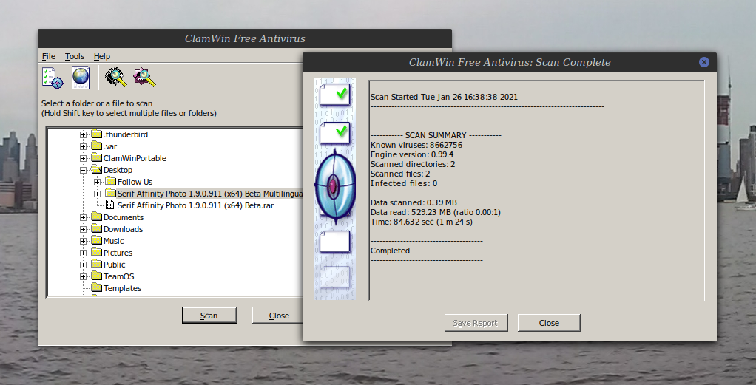Click 'Scanned directories: 2' line

click(413, 164)
